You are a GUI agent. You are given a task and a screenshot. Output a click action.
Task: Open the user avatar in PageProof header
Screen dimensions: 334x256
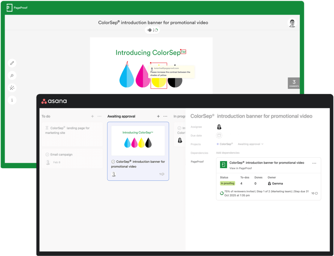point(292,23)
